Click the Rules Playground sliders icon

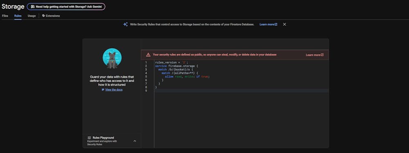89,137
